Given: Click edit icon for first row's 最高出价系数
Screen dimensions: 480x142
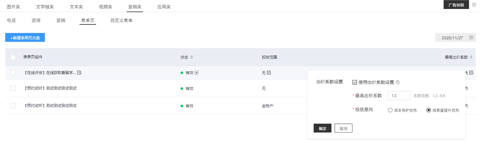Looking at the screenshot, I should coord(471,73).
